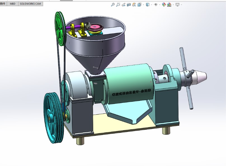
Task: Open the Edit Appearance color ball icon
Action: (164, 5)
